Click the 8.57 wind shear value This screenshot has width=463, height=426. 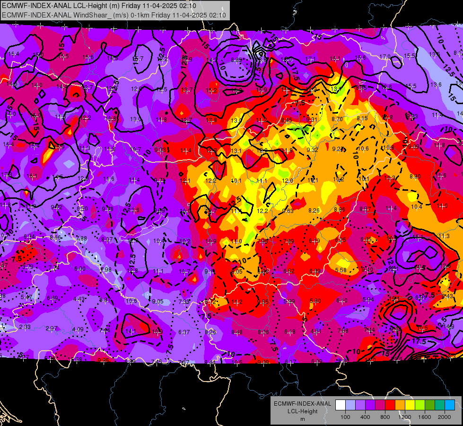click(365, 209)
